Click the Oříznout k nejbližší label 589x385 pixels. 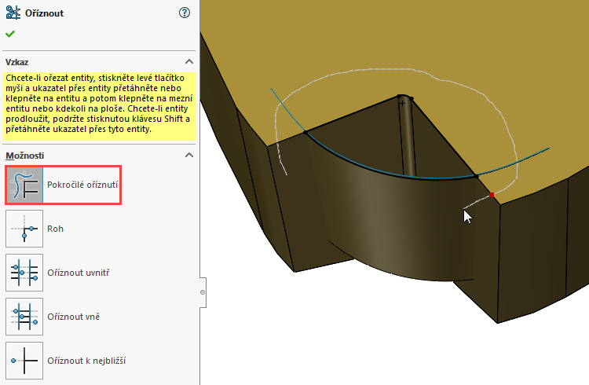tap(86, 361)
